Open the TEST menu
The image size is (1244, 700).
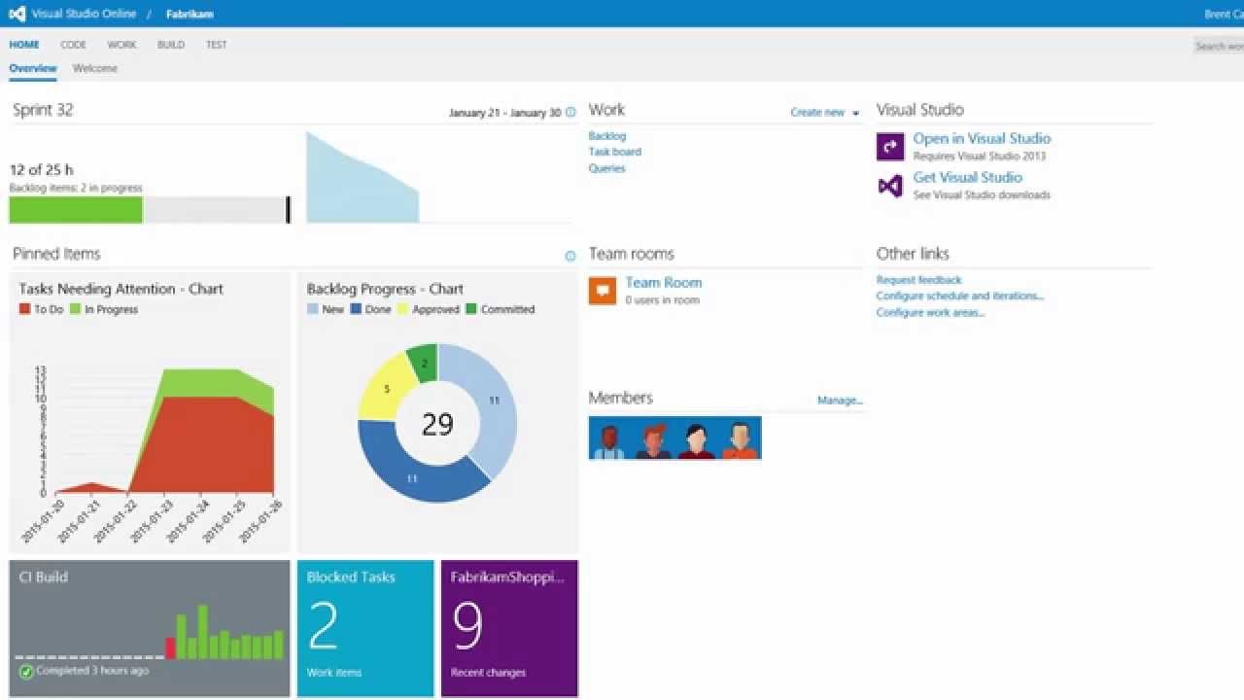point(217,45)
